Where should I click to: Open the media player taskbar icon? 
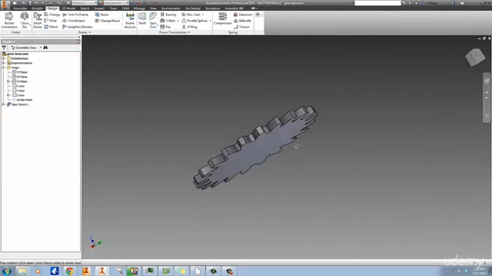(38, 271)
